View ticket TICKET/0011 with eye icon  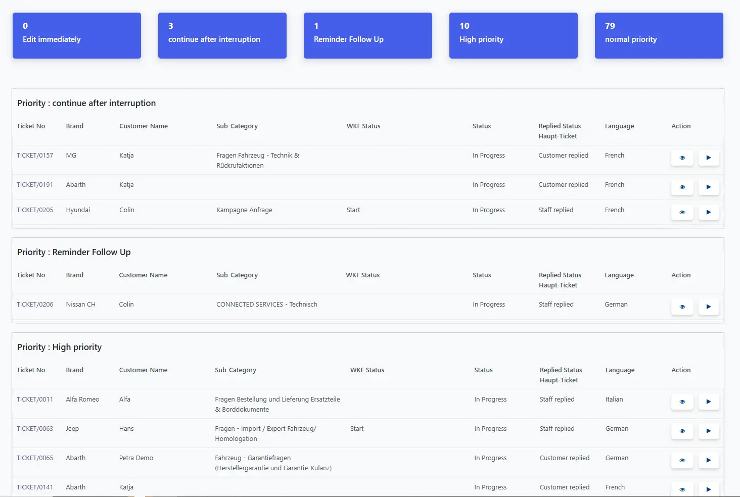pyautogui.click(x=682, y=402)
